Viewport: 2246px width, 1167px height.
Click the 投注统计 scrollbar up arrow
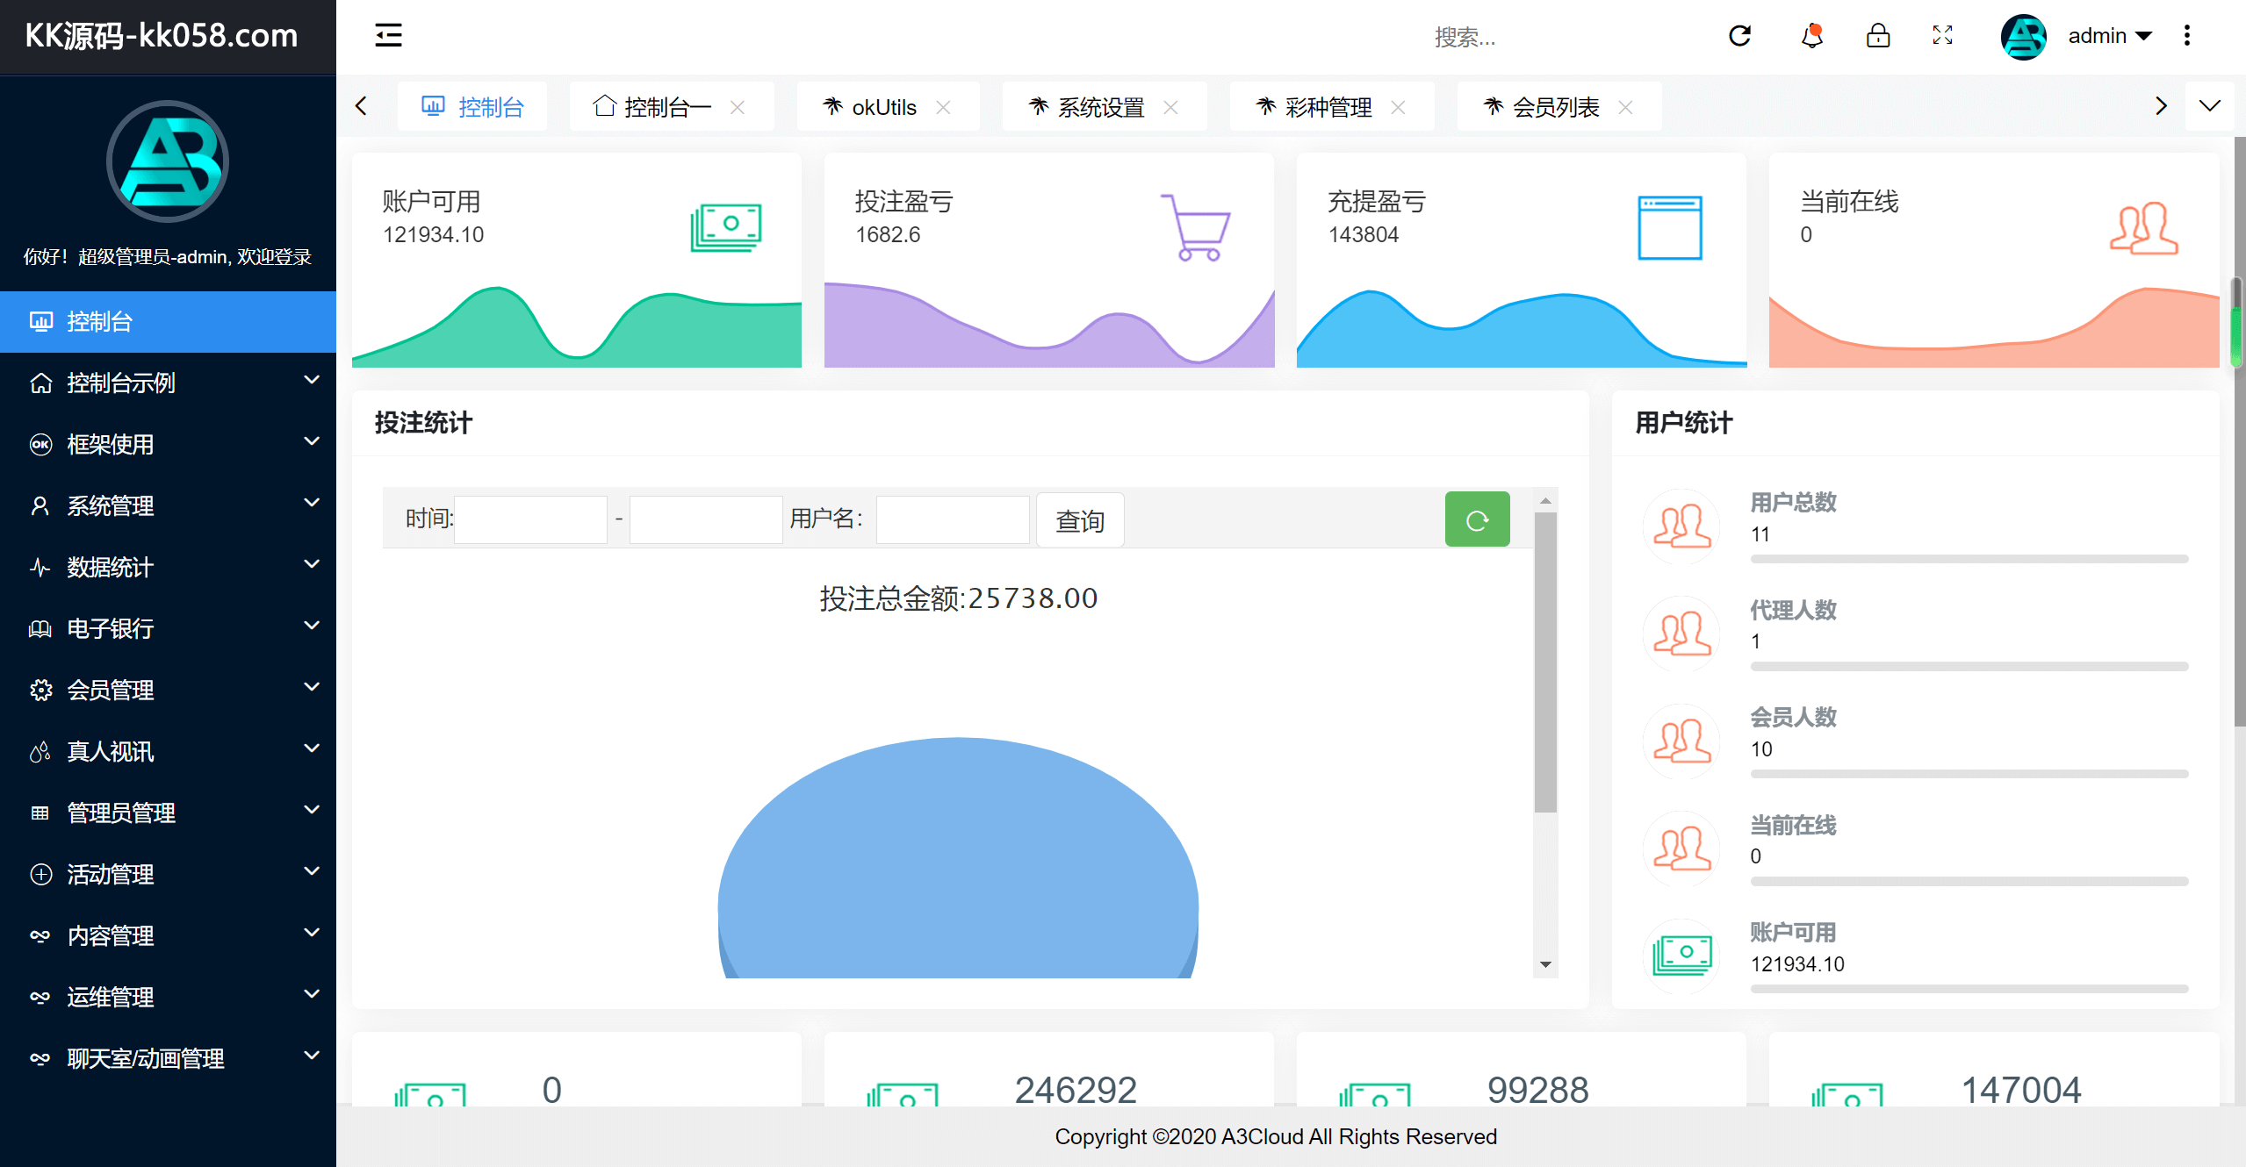click(1545, 501)
